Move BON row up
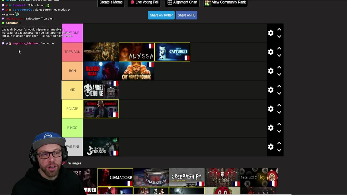Screen dimensions: 347x195 [279, 67]
